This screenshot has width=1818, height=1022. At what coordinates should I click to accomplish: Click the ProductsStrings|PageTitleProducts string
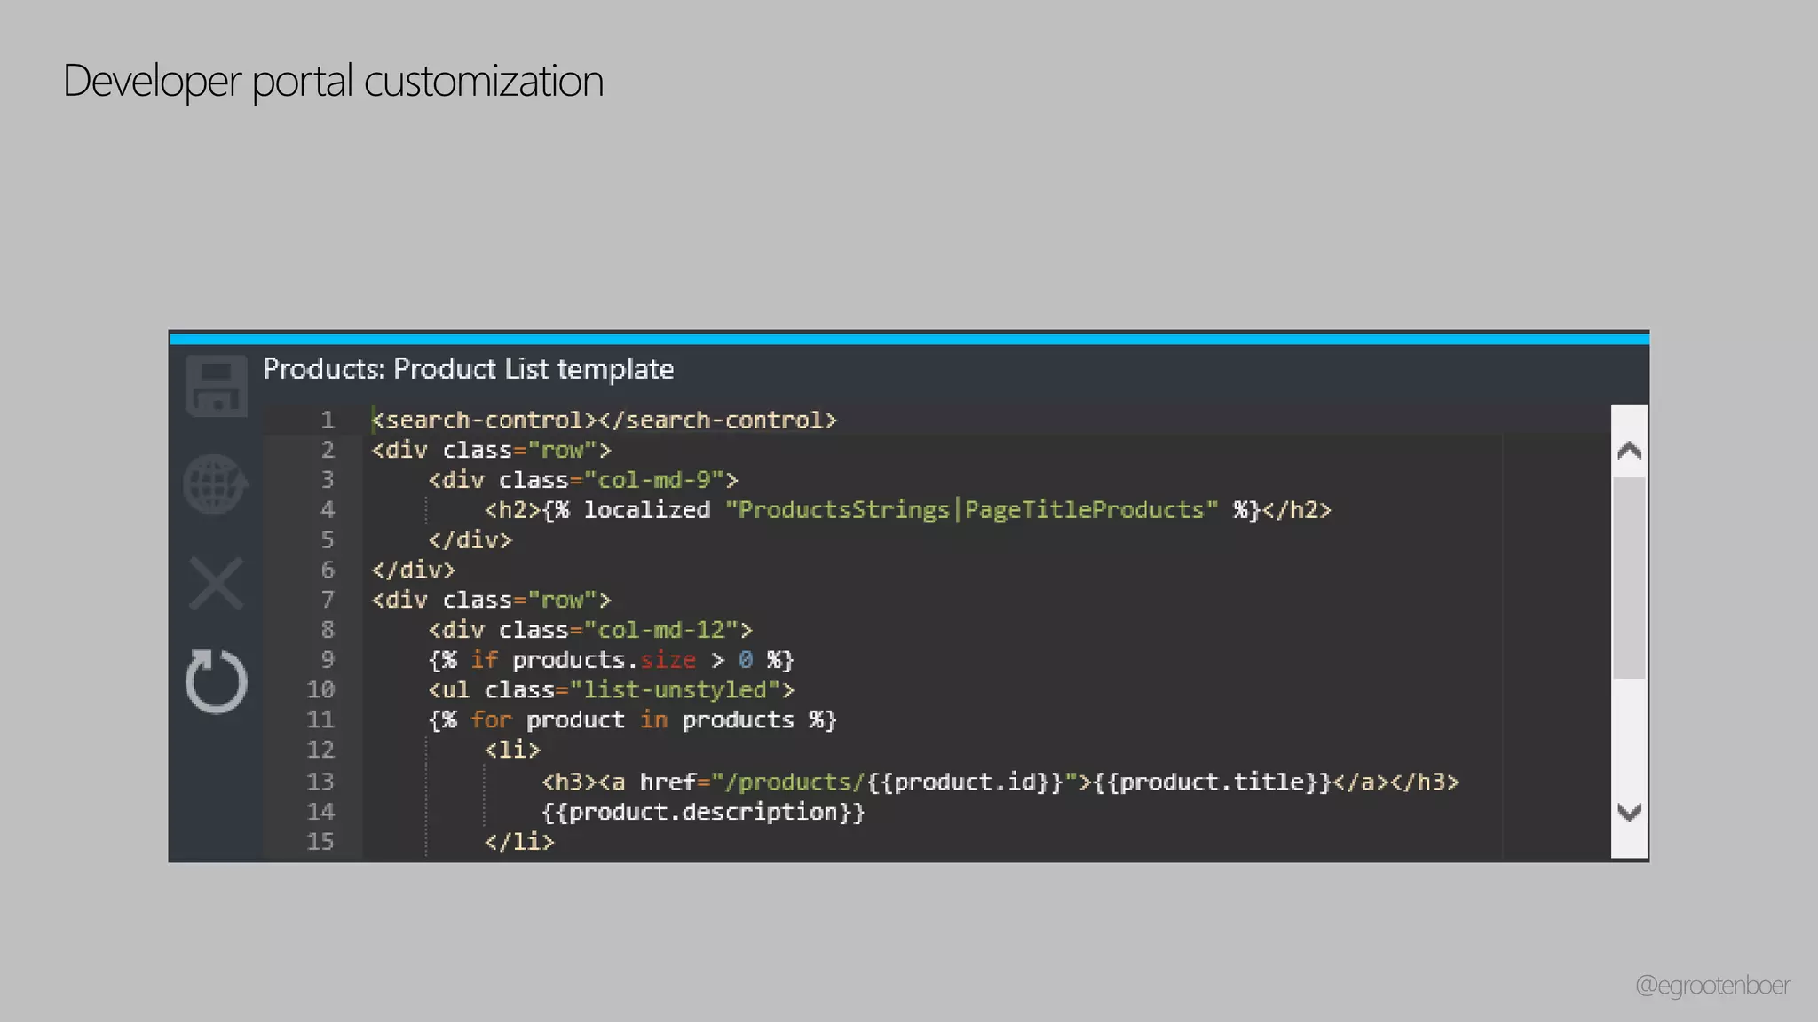pos(971,510)
